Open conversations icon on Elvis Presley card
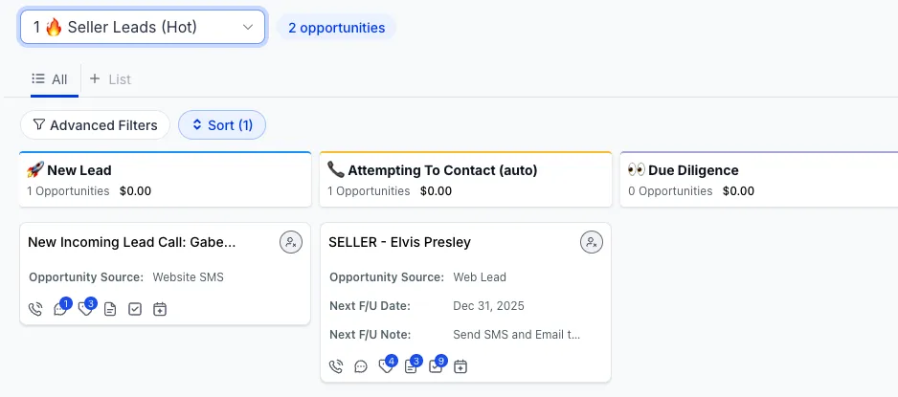This screenshot has width=898, height=397. point(361,366)
